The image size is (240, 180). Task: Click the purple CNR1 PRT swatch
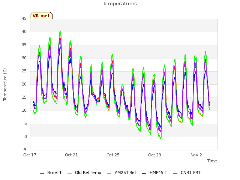[175, 173]
